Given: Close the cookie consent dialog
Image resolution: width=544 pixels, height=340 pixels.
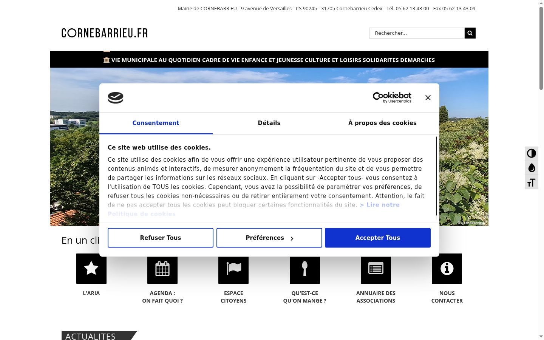Looking at the screenshot, I should pos(428,98).
